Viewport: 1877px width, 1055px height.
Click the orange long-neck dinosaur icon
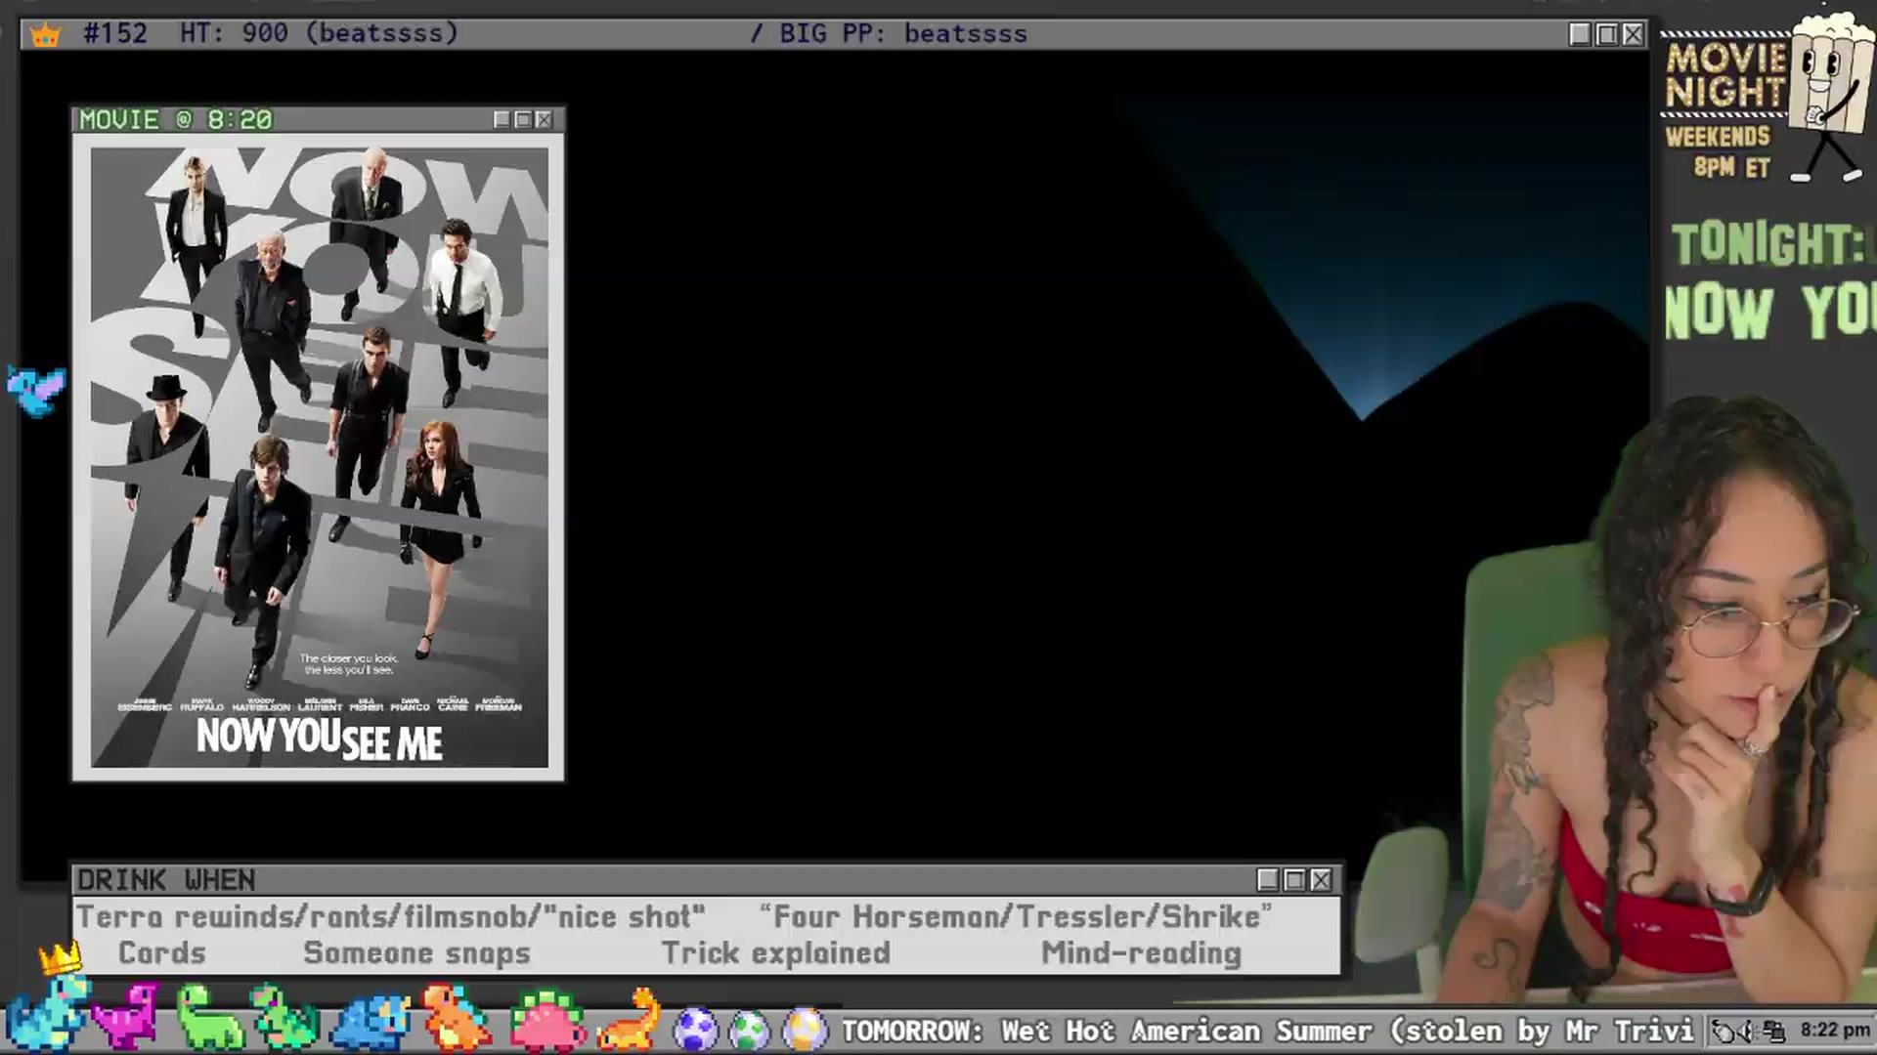[630, 1019]
